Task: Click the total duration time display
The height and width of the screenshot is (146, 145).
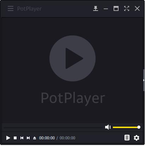Action: pyautogui.click(x=67, y=138)
